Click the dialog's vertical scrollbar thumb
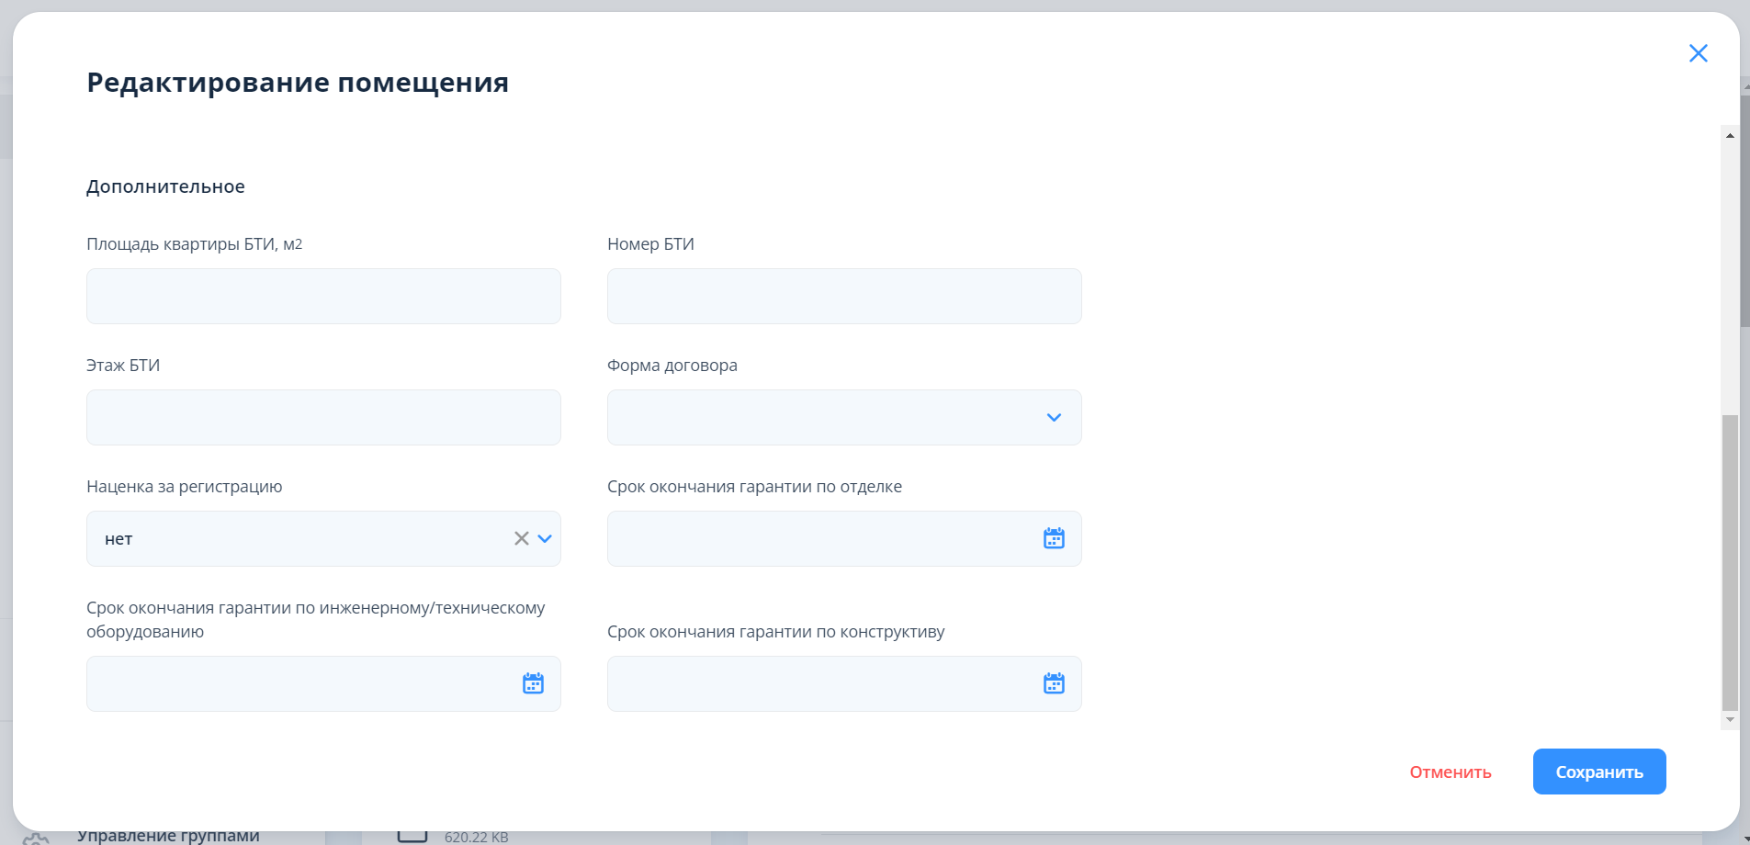 click(x=1730, y=562)
